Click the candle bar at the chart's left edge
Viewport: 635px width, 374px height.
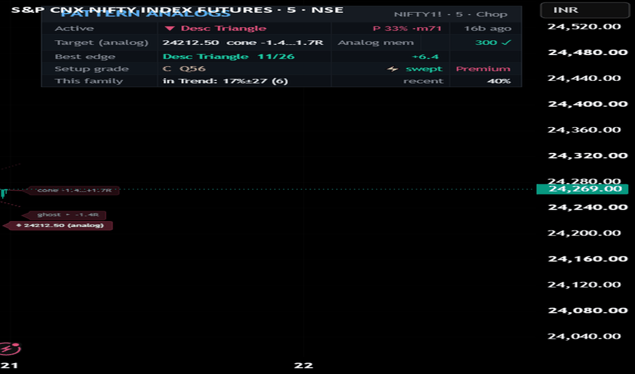click(x=4, y=193)
